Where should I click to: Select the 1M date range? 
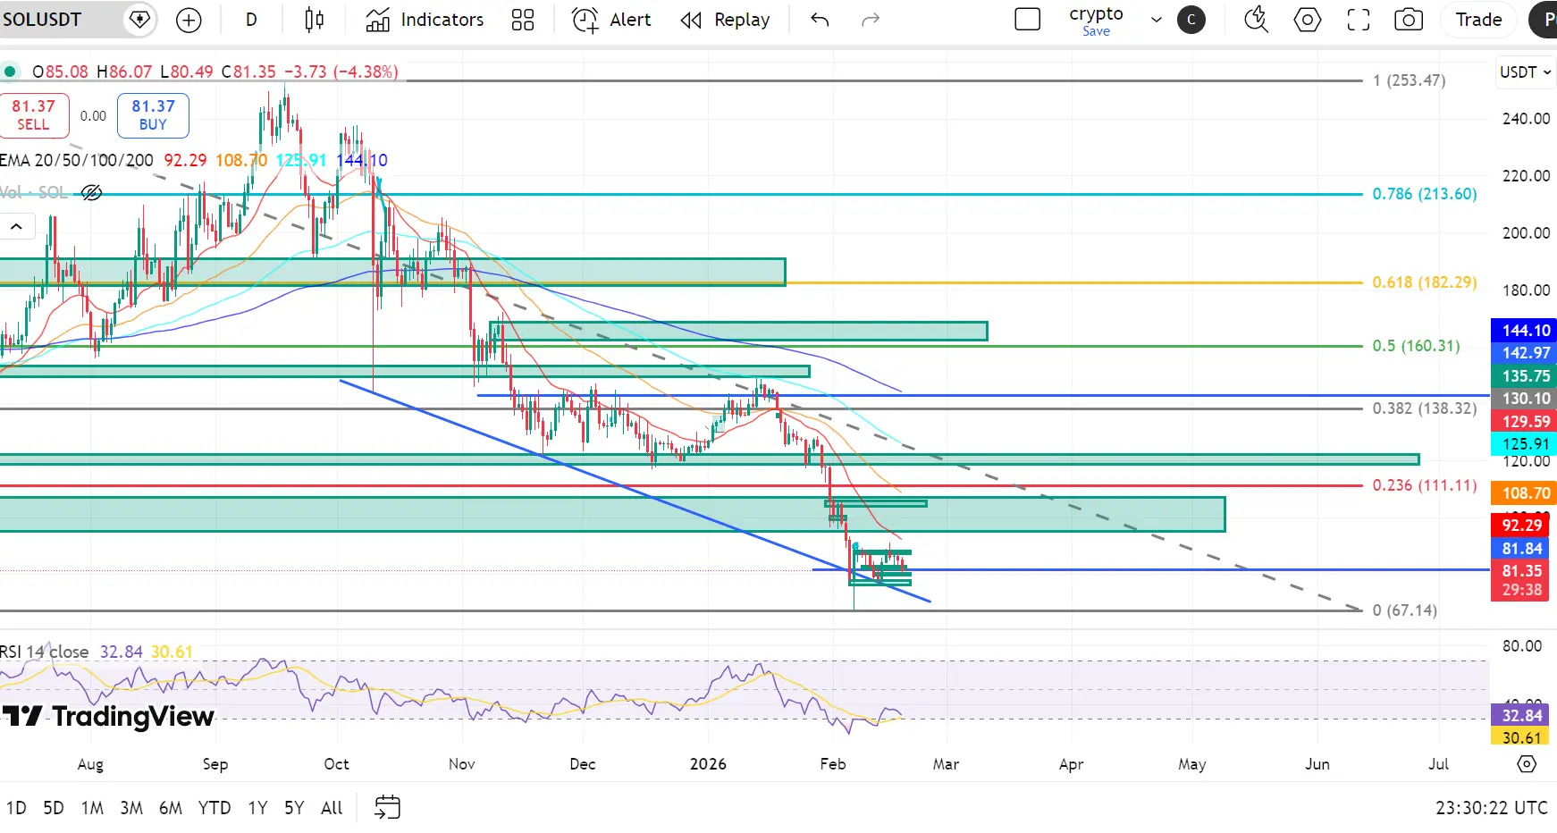pyautogui.click(x=92, y=808)
